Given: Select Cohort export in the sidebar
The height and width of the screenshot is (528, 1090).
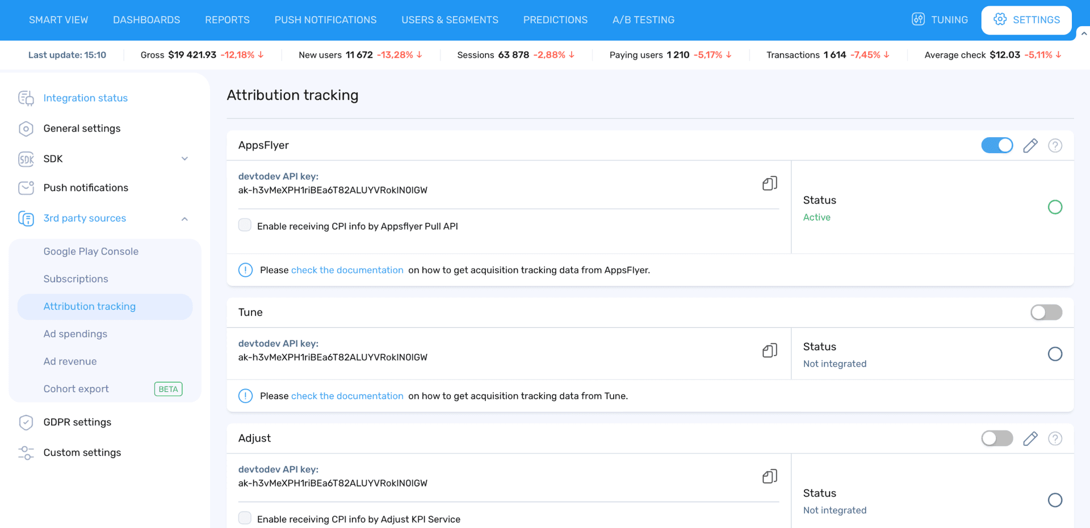Looking at the screenshot, I should coord(76,388).
